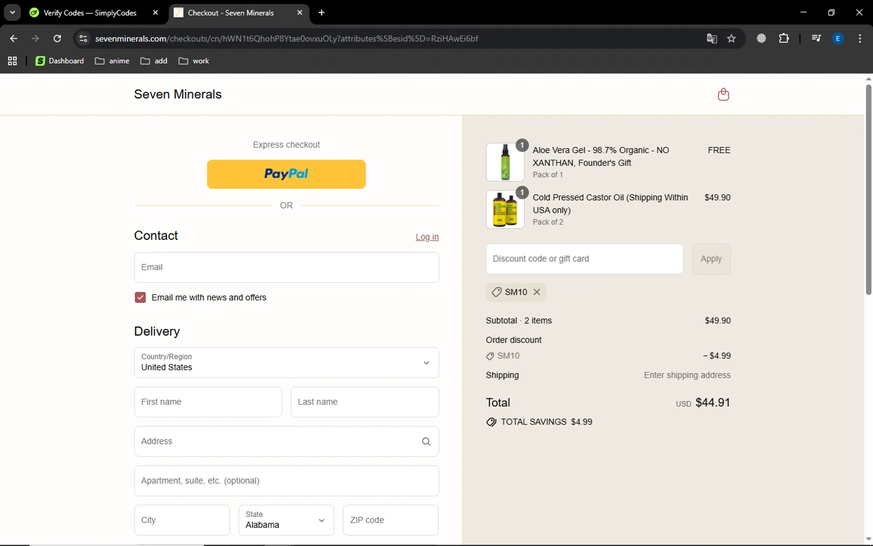Open the work bookmarks folder
The width and height of the screenshot is (873, 546).
pyautogui.click(x=194, y=61)
